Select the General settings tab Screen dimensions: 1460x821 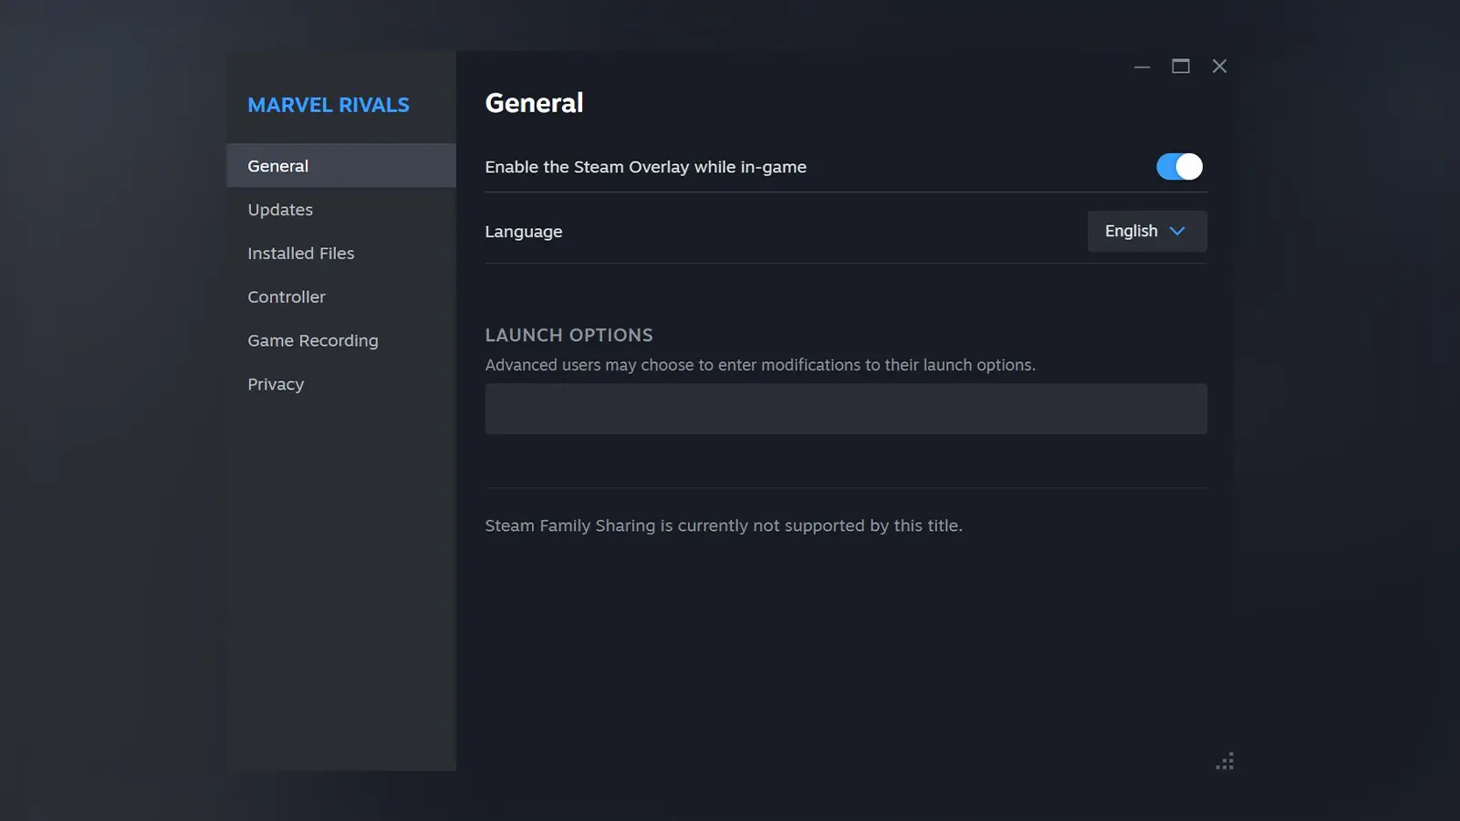coord(277,165)
